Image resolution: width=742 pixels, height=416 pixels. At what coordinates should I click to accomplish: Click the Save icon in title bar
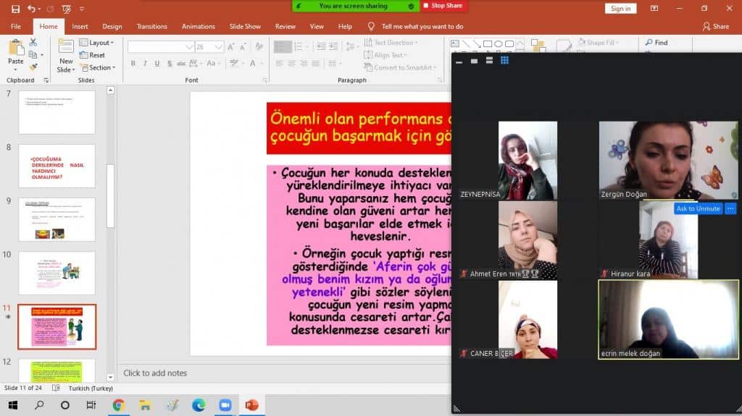click(16, 9)
